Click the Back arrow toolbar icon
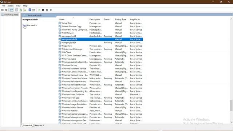233x131 pixels. [2, 10]
